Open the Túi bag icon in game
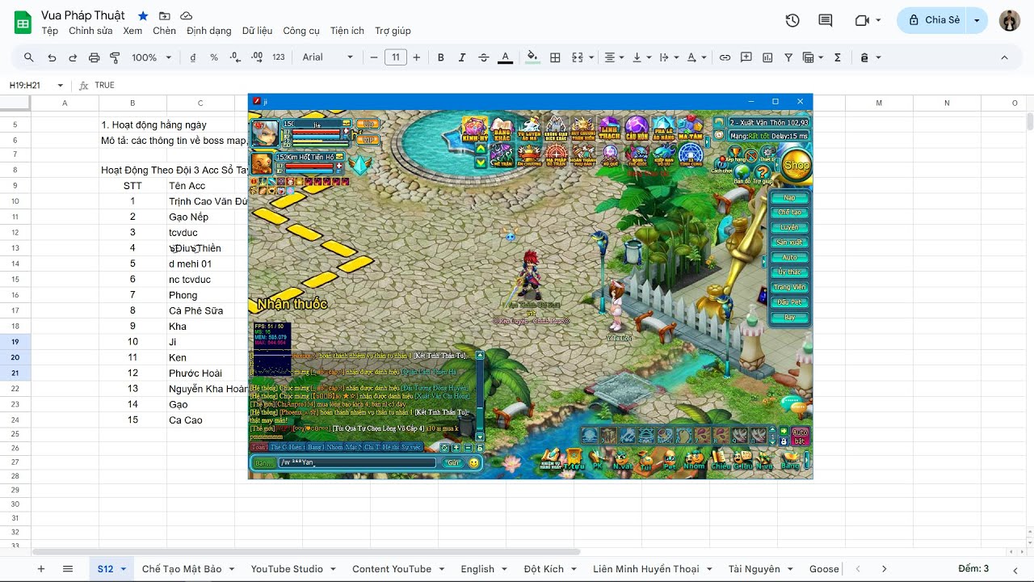 [x=645, y=461]
